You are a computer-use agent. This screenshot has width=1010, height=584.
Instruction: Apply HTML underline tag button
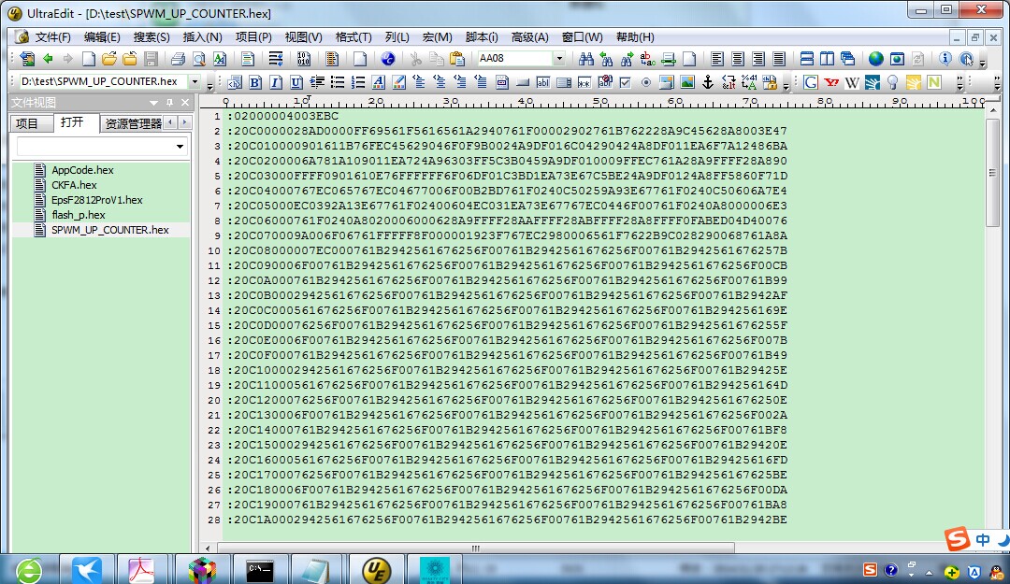[x=296, y=82]
